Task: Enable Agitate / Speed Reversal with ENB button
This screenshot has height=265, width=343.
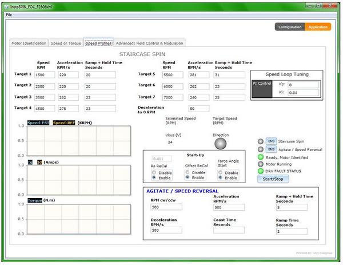Action: 271,149
